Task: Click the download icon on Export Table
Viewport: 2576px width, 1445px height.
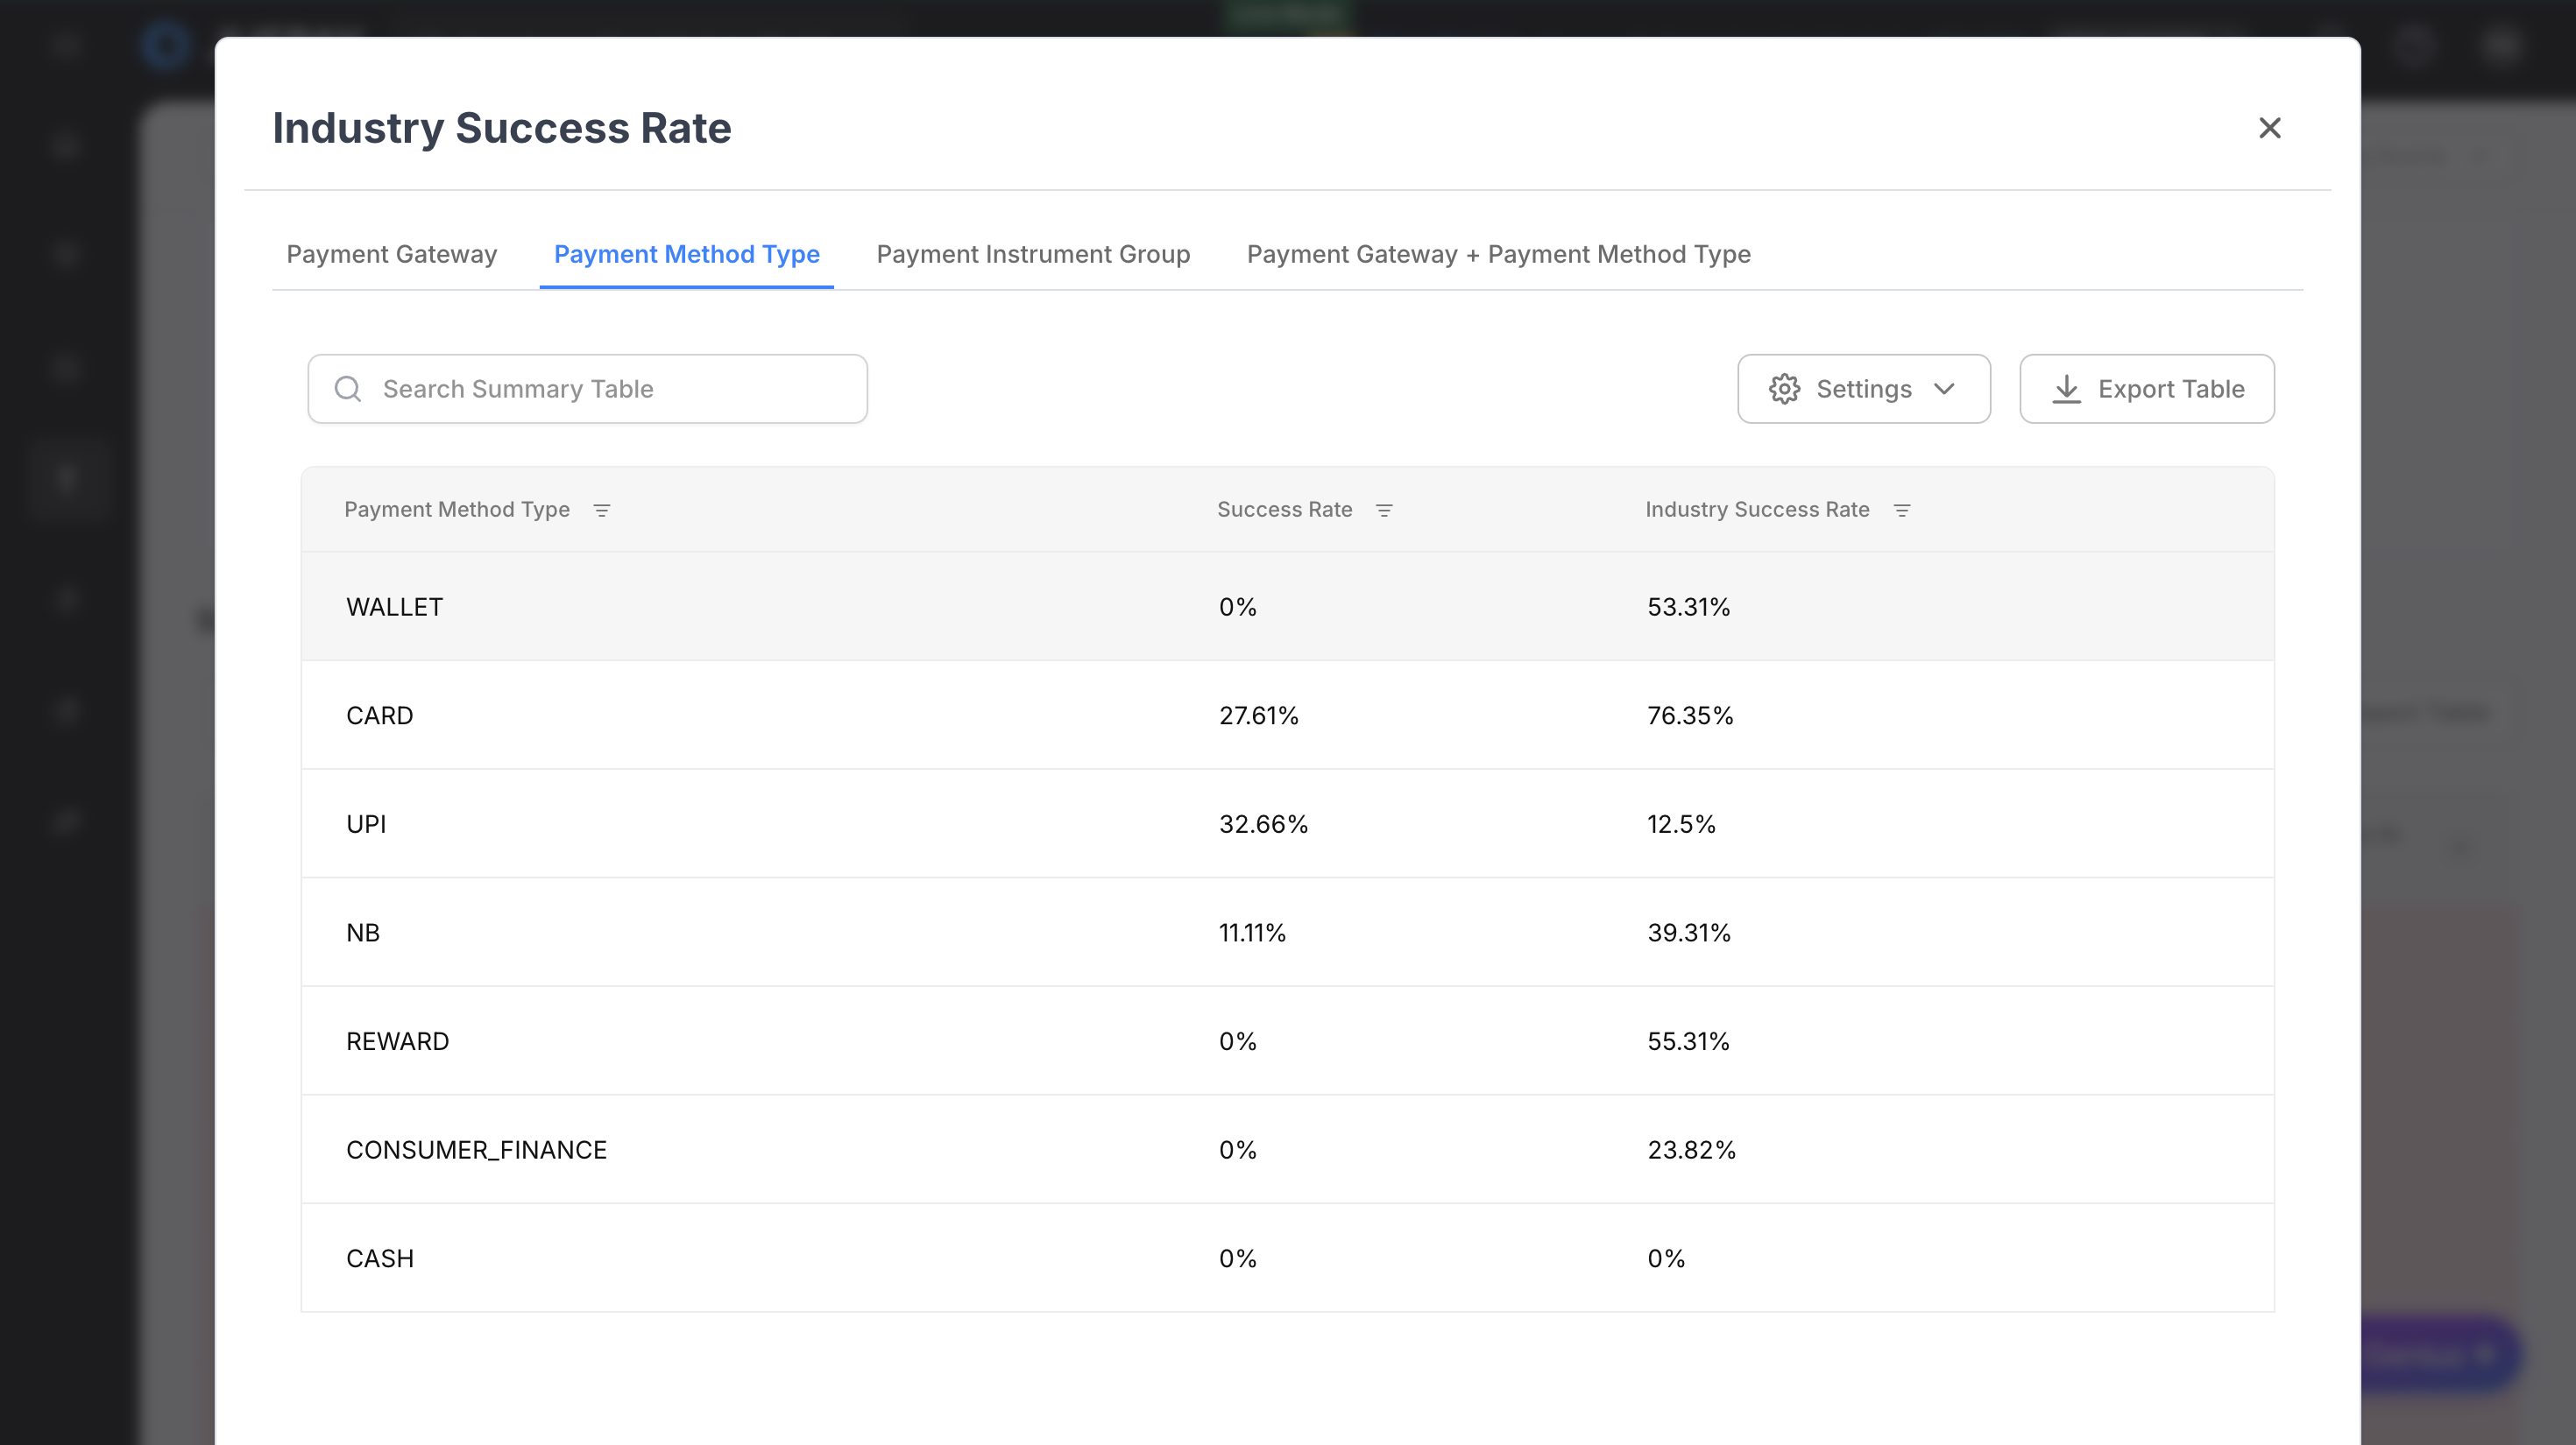Action: [2066, 389]
